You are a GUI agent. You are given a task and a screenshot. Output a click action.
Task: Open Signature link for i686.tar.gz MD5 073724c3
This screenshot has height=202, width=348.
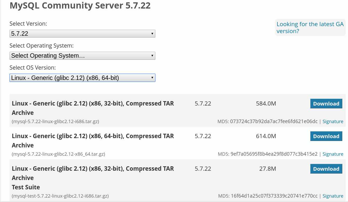tap(333, 121)
